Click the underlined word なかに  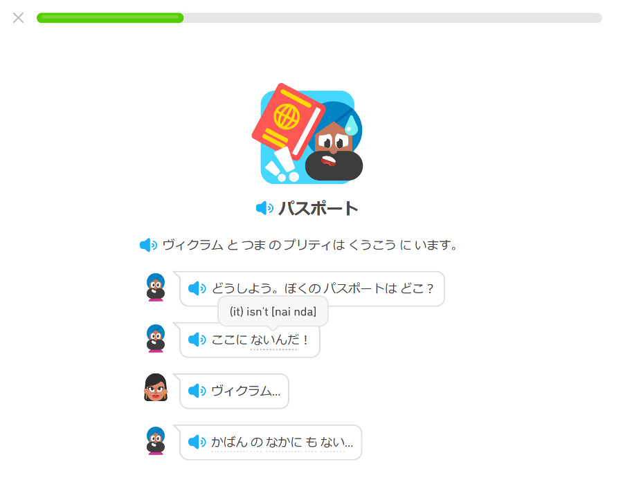tap(283, 442)
